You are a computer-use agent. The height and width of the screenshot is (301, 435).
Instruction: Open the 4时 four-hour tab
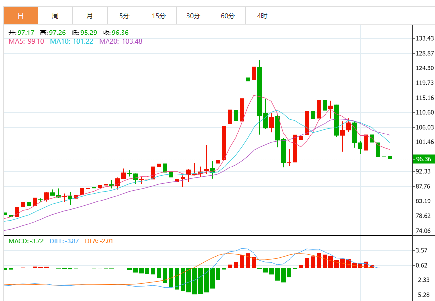coord(262,16)
